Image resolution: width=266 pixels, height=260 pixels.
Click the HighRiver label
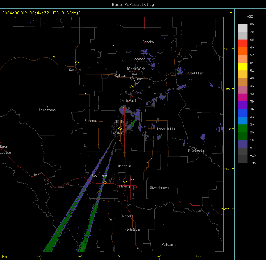(x=133, y=229)
